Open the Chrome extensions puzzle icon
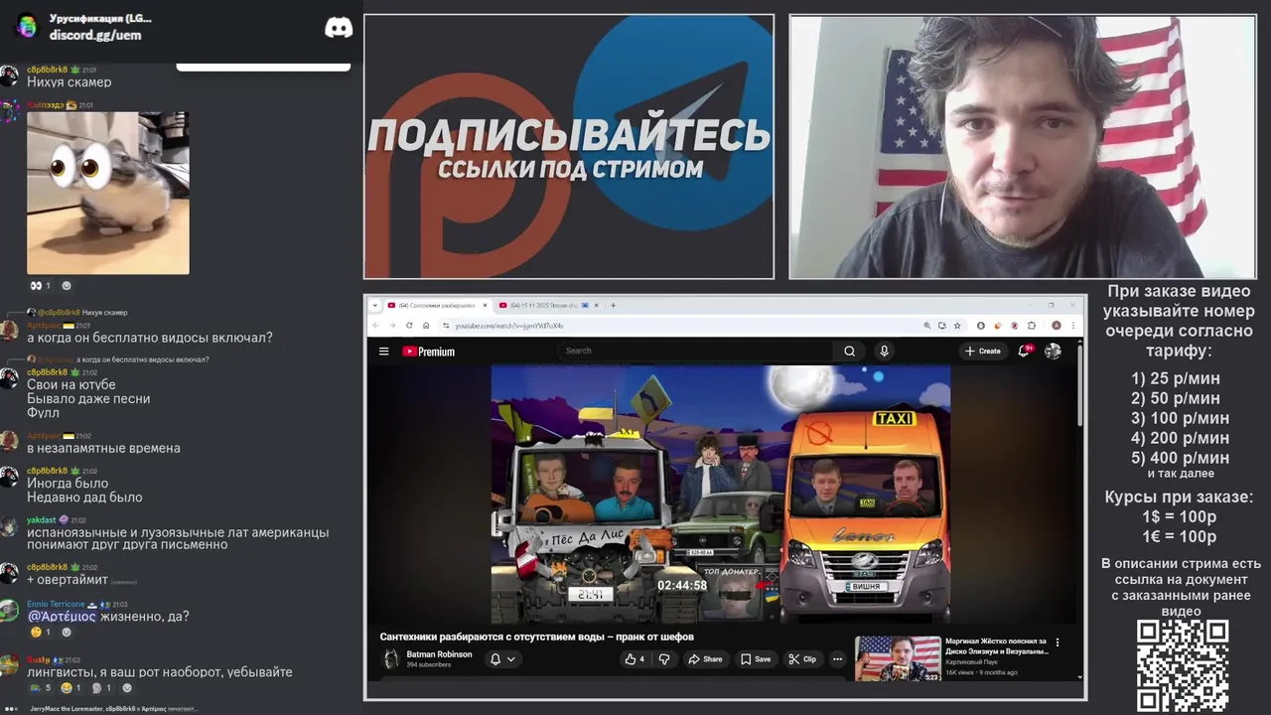Viewport: 1271px width, 715px height. click(1032, 325)
